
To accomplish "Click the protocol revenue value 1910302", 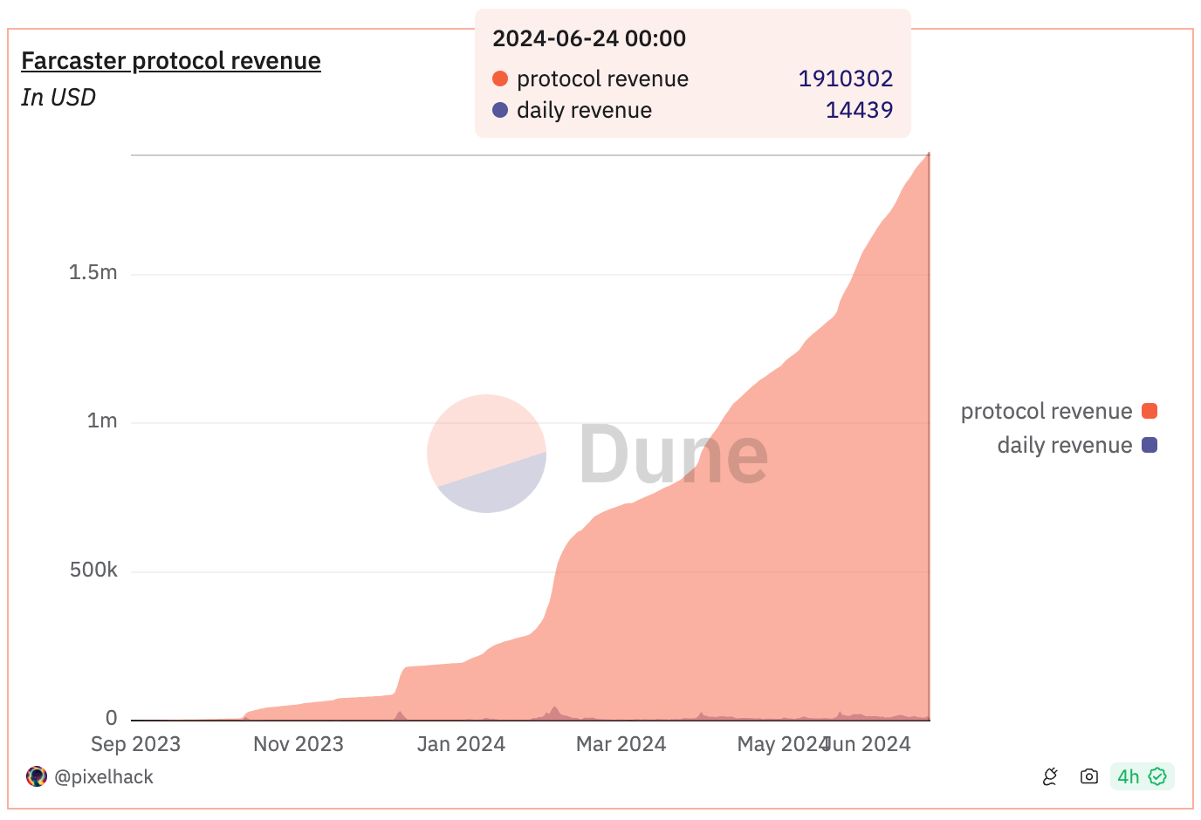I will coord(846,79).
